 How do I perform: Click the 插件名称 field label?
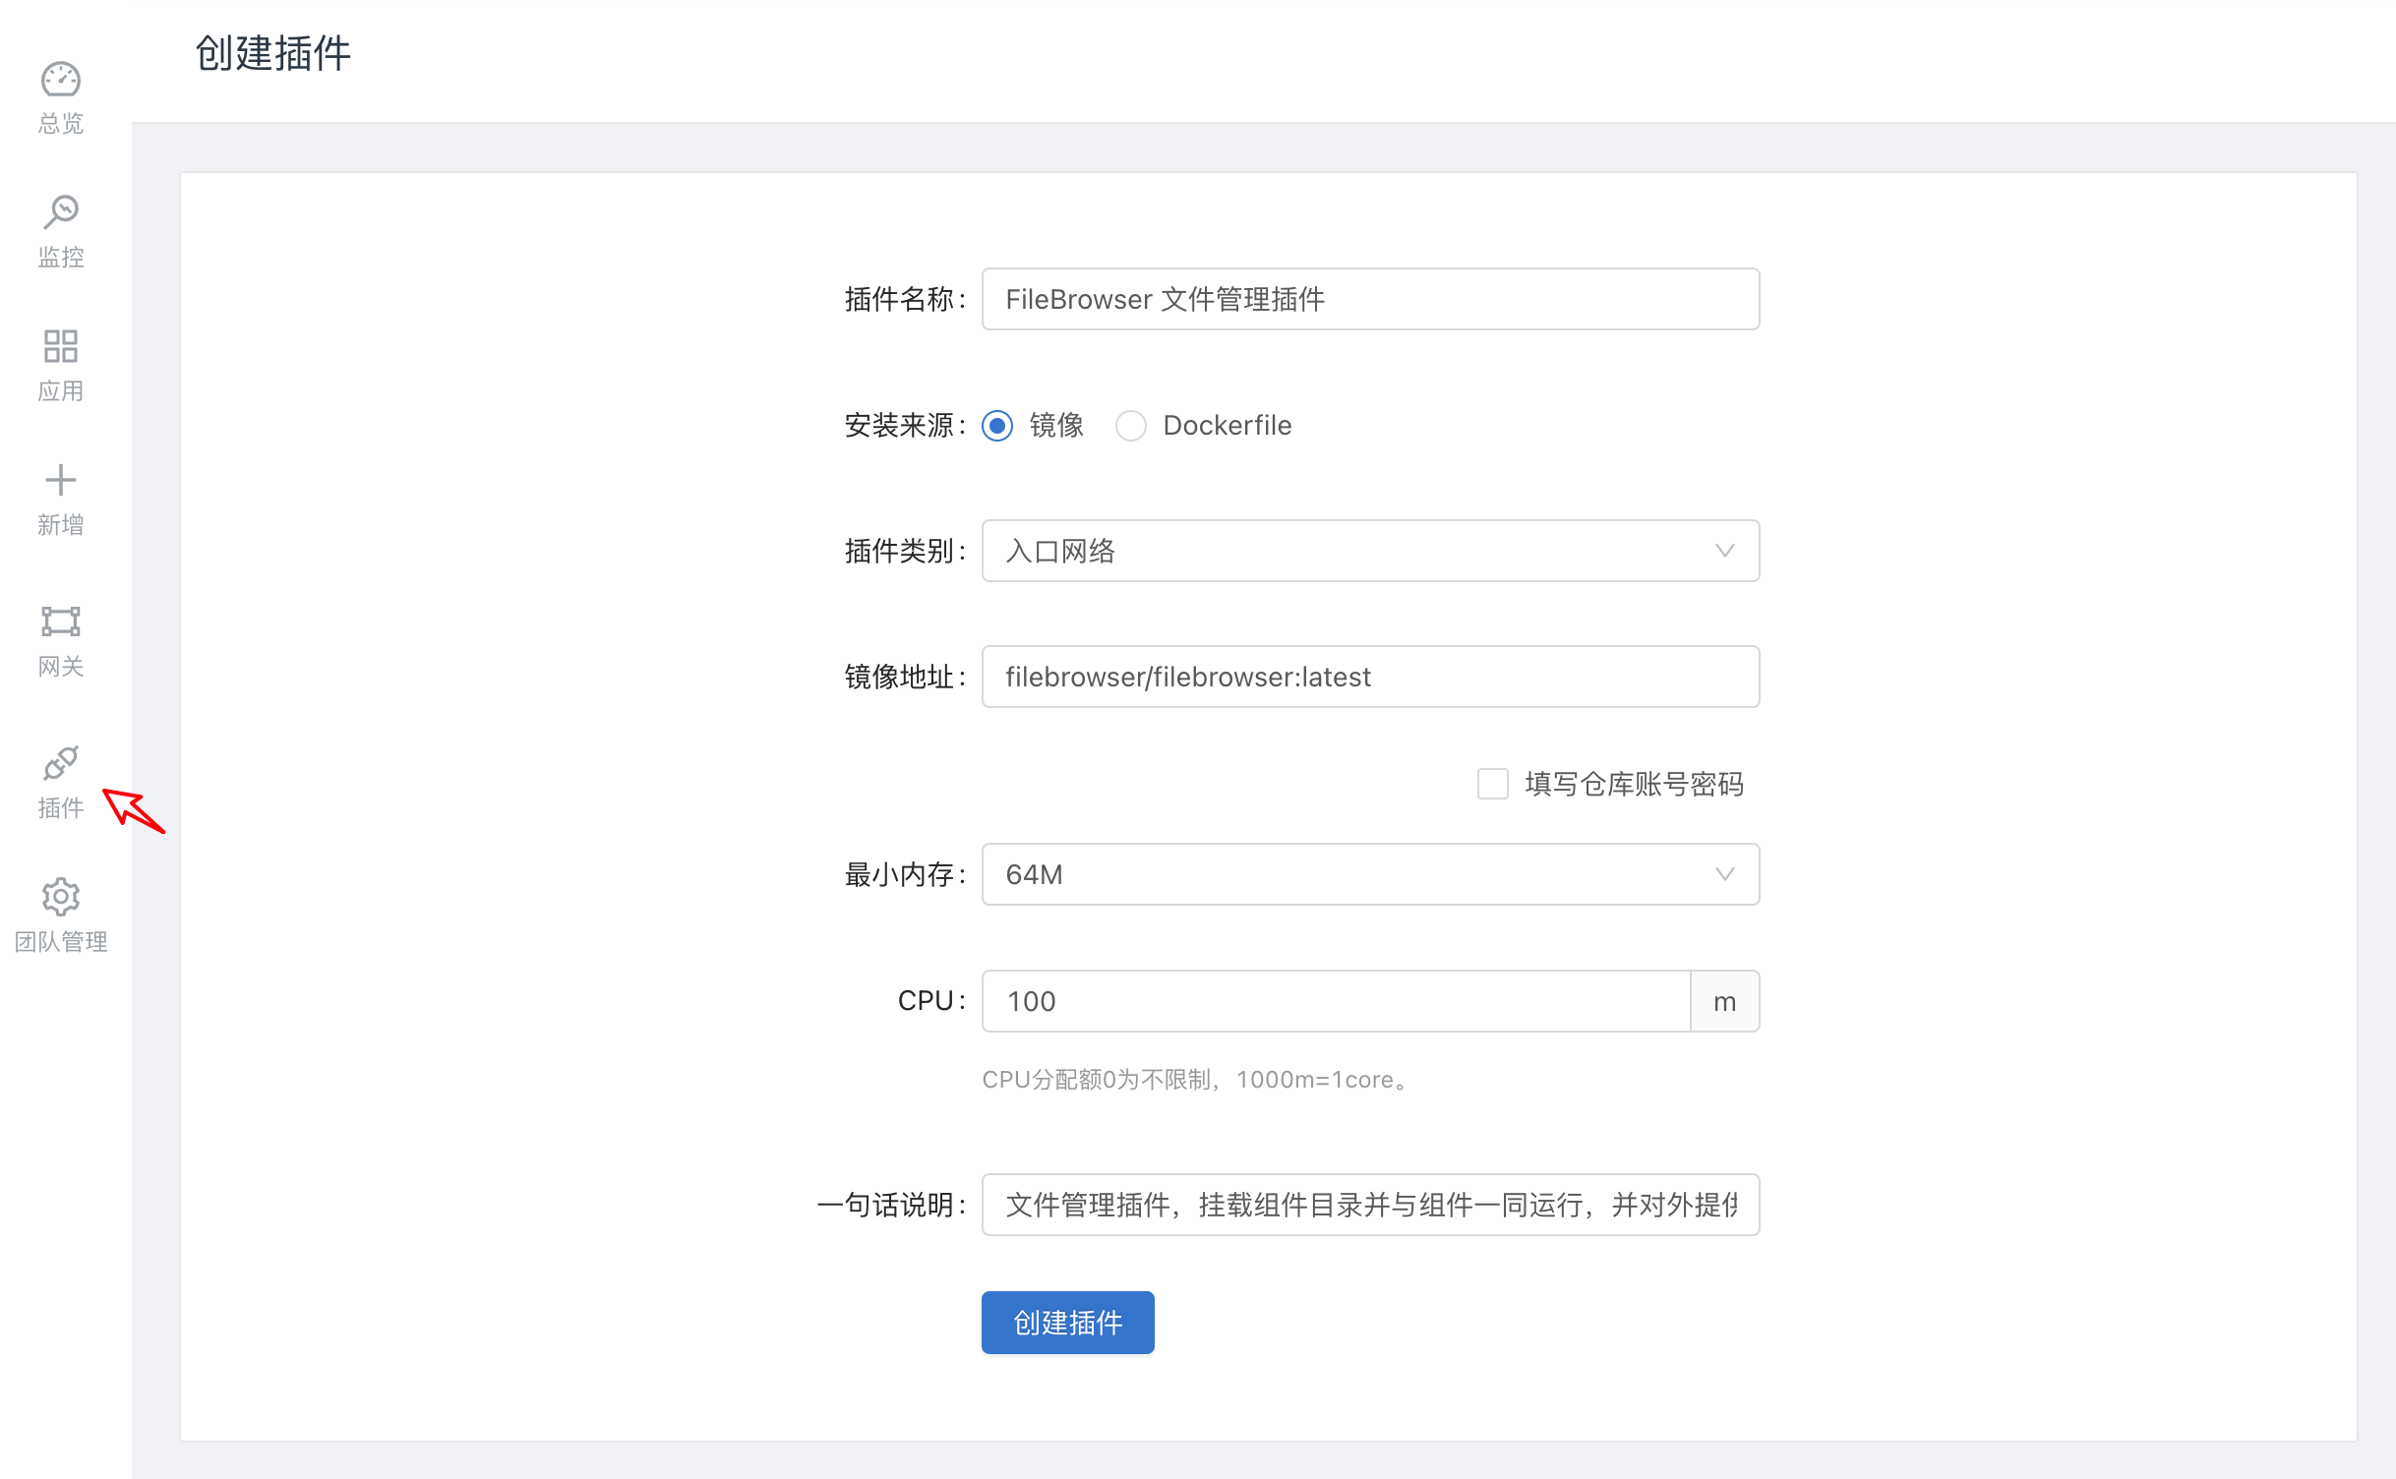905,299
